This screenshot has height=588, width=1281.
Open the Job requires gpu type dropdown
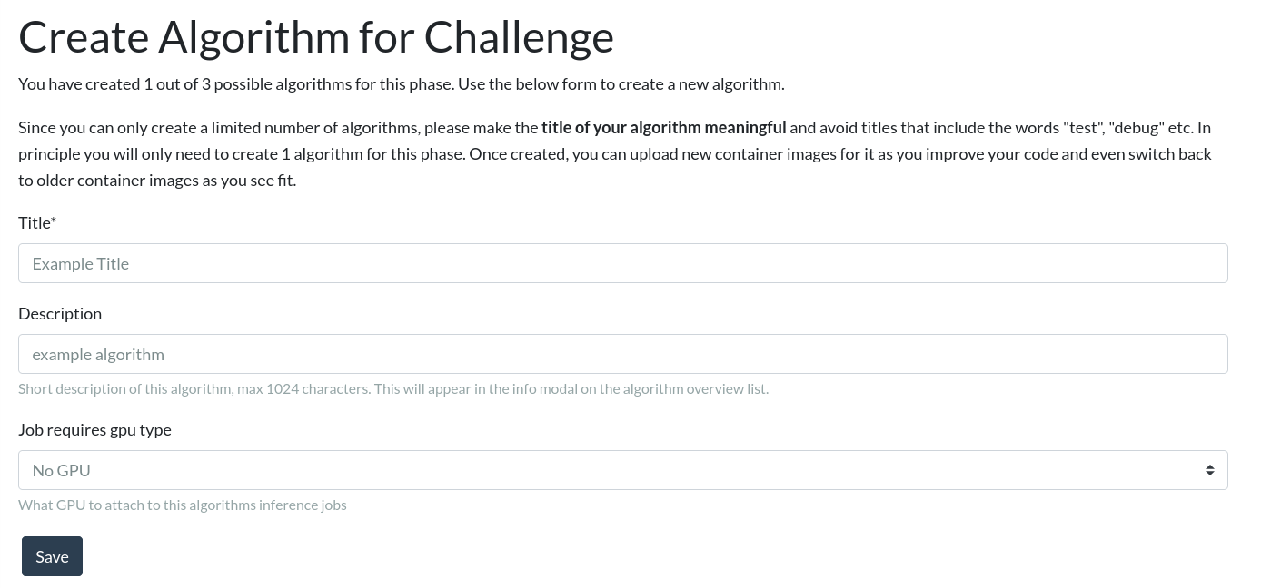[x=622, y=470]
